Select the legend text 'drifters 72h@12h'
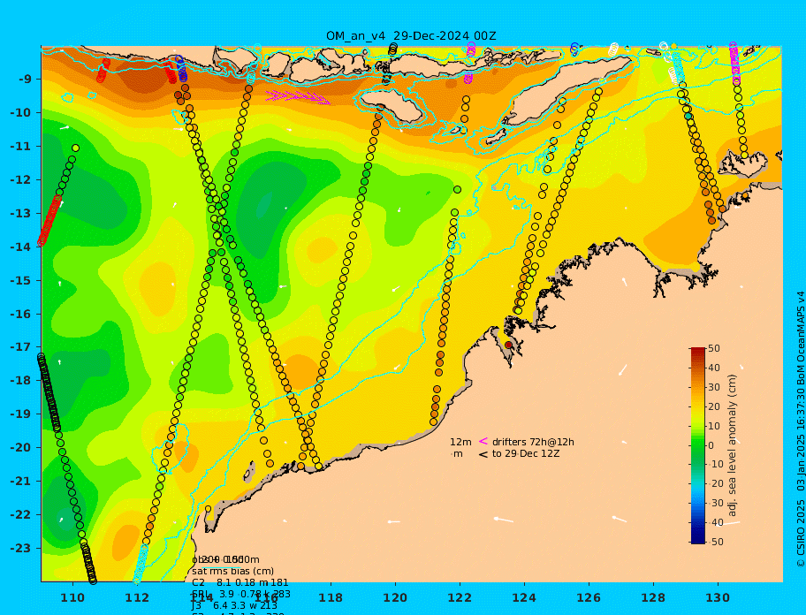 [533, 442]
